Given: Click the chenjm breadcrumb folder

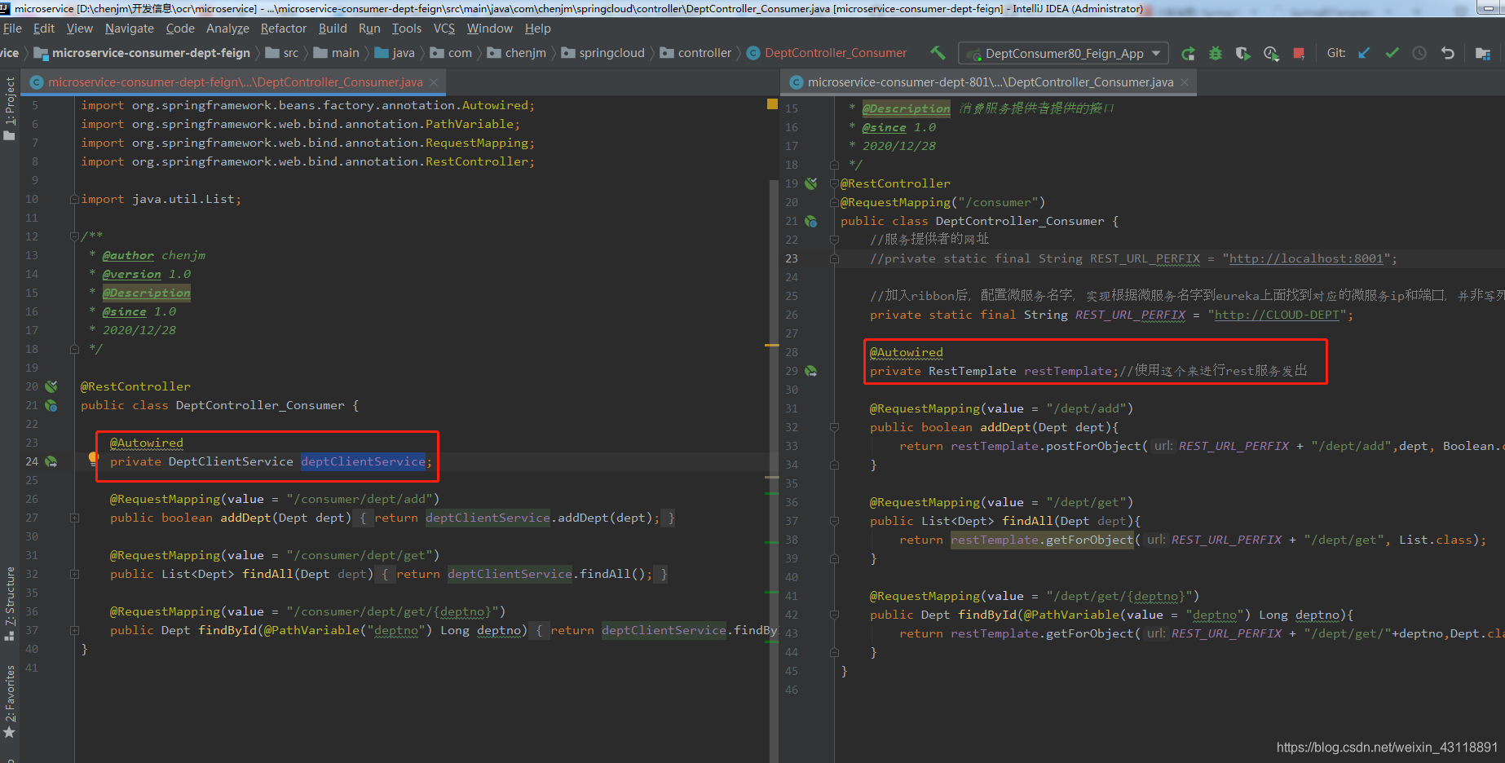Looking at the screenshot, I should 518,53.
